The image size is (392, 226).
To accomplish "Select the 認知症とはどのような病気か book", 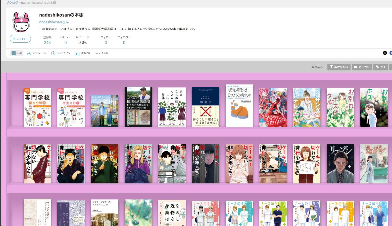I will [x=239, y=106].
